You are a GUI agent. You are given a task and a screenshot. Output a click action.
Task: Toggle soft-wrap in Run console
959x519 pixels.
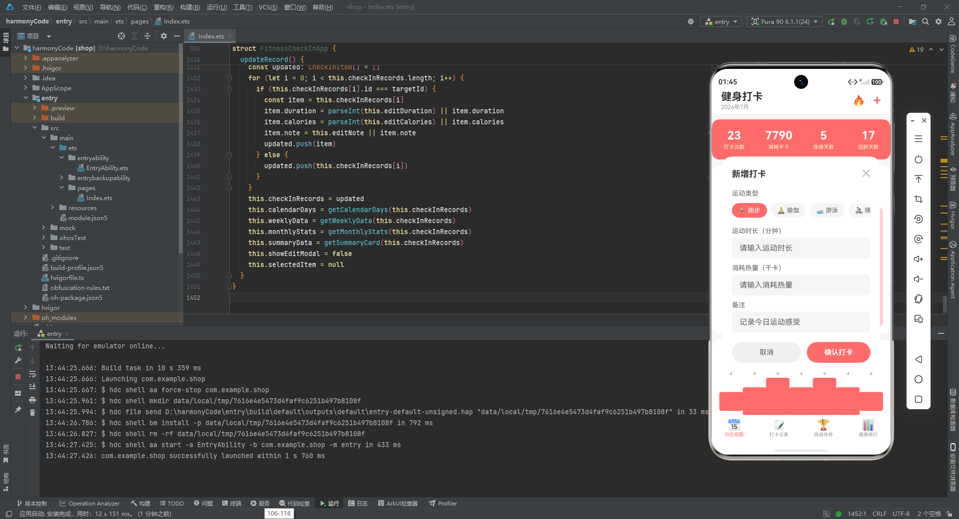click(32, 374)
